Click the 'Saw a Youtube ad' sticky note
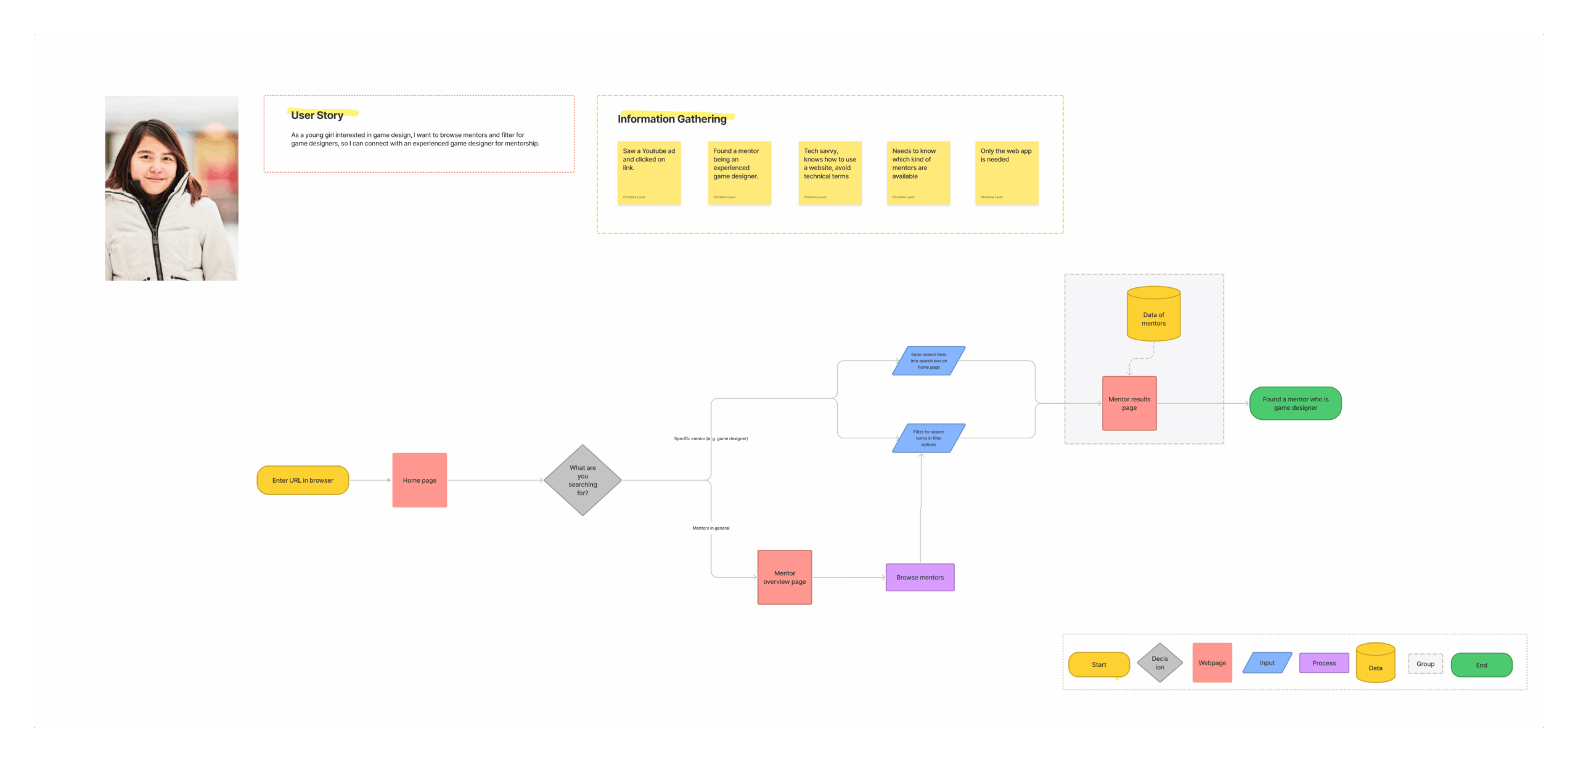1578x762 pixels. point(648,173)
